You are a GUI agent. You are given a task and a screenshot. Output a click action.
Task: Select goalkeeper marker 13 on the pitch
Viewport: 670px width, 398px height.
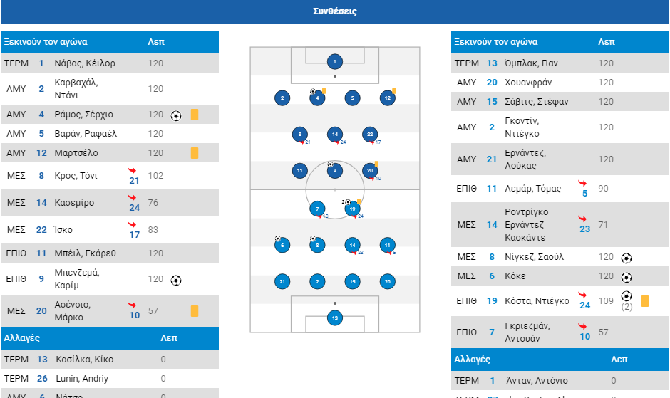334,318
